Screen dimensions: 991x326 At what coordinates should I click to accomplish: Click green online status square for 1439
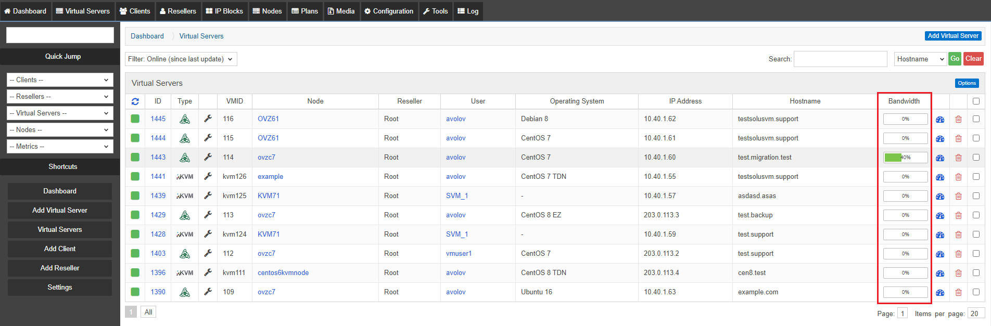[135, 195]
